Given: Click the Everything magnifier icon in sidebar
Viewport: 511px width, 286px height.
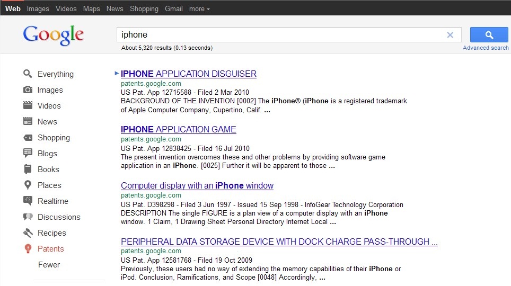Looking at the screenshot, I should coord(28,74).
